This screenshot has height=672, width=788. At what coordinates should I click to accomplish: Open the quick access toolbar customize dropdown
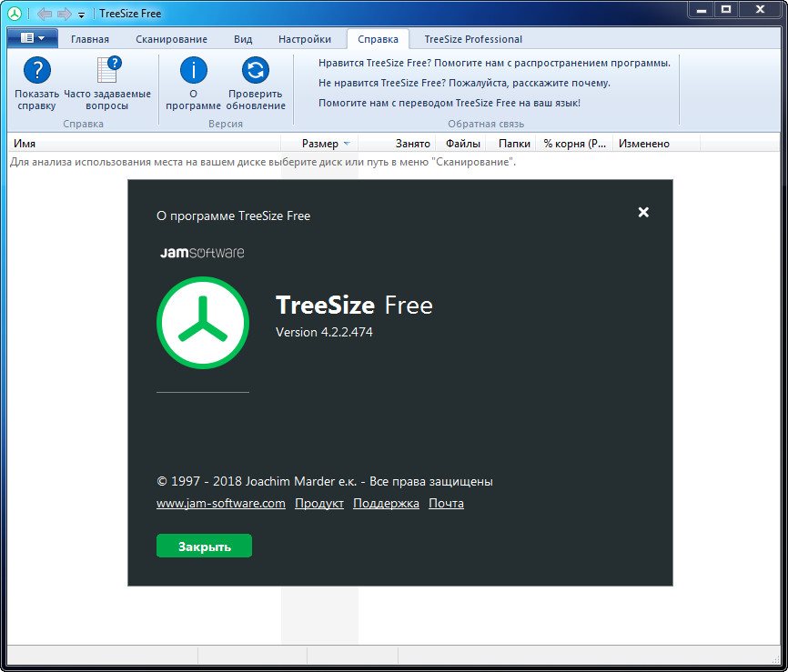pos(81,15)
